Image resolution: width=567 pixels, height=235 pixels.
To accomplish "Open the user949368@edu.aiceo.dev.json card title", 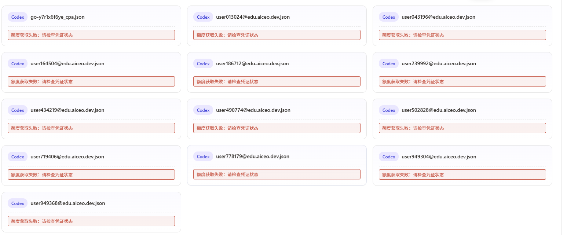I will [x=68, y=203].
